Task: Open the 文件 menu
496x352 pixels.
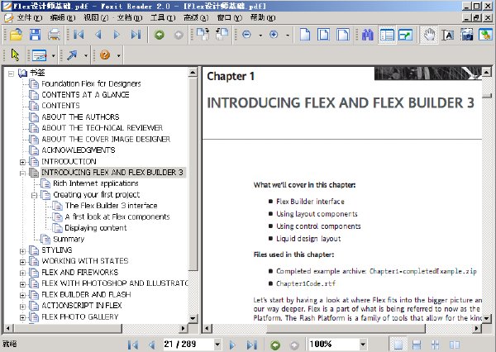Action: (x=30, y=17)
